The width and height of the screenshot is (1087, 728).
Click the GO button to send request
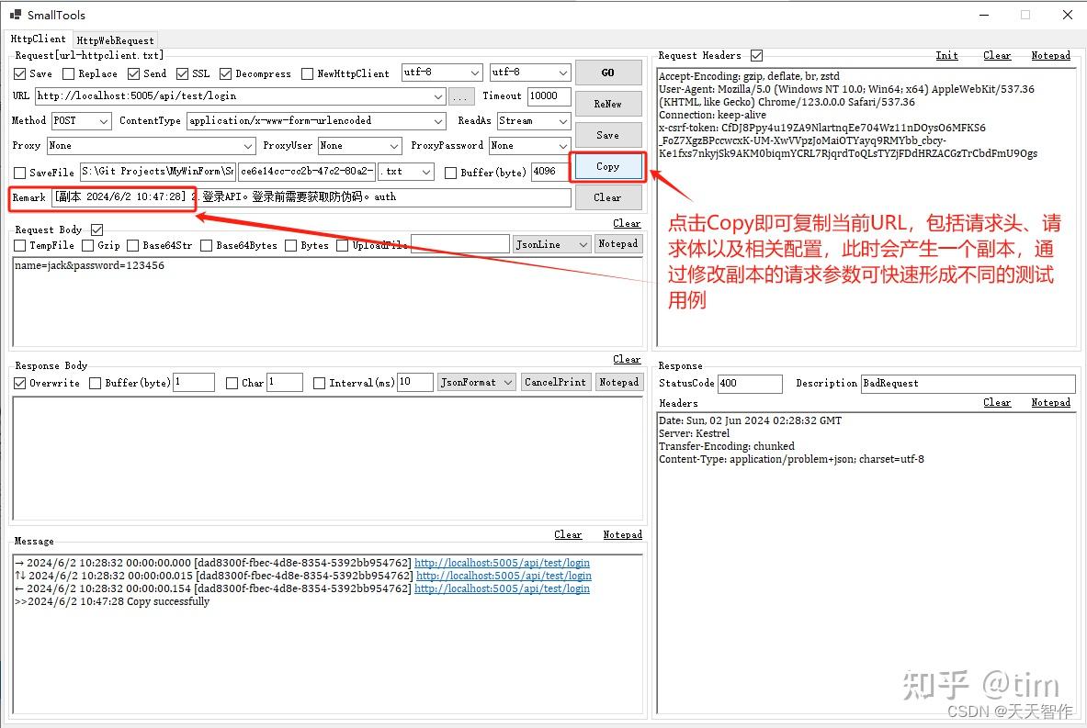[x=606, y=72]
